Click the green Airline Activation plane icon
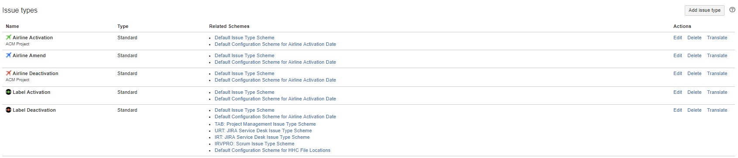Viewport: 738px width, 158px height. [x=8, y=38]
